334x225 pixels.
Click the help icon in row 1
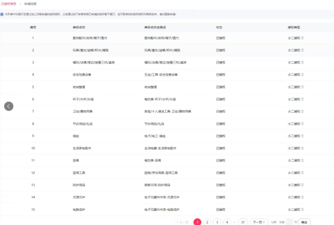coord(302,38)
